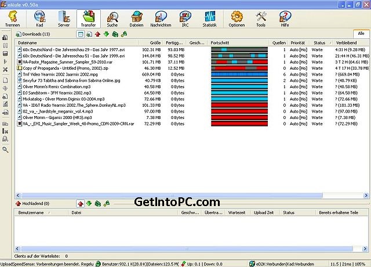
Task: Sort downloads by Status column
Action: click(321, 43)
